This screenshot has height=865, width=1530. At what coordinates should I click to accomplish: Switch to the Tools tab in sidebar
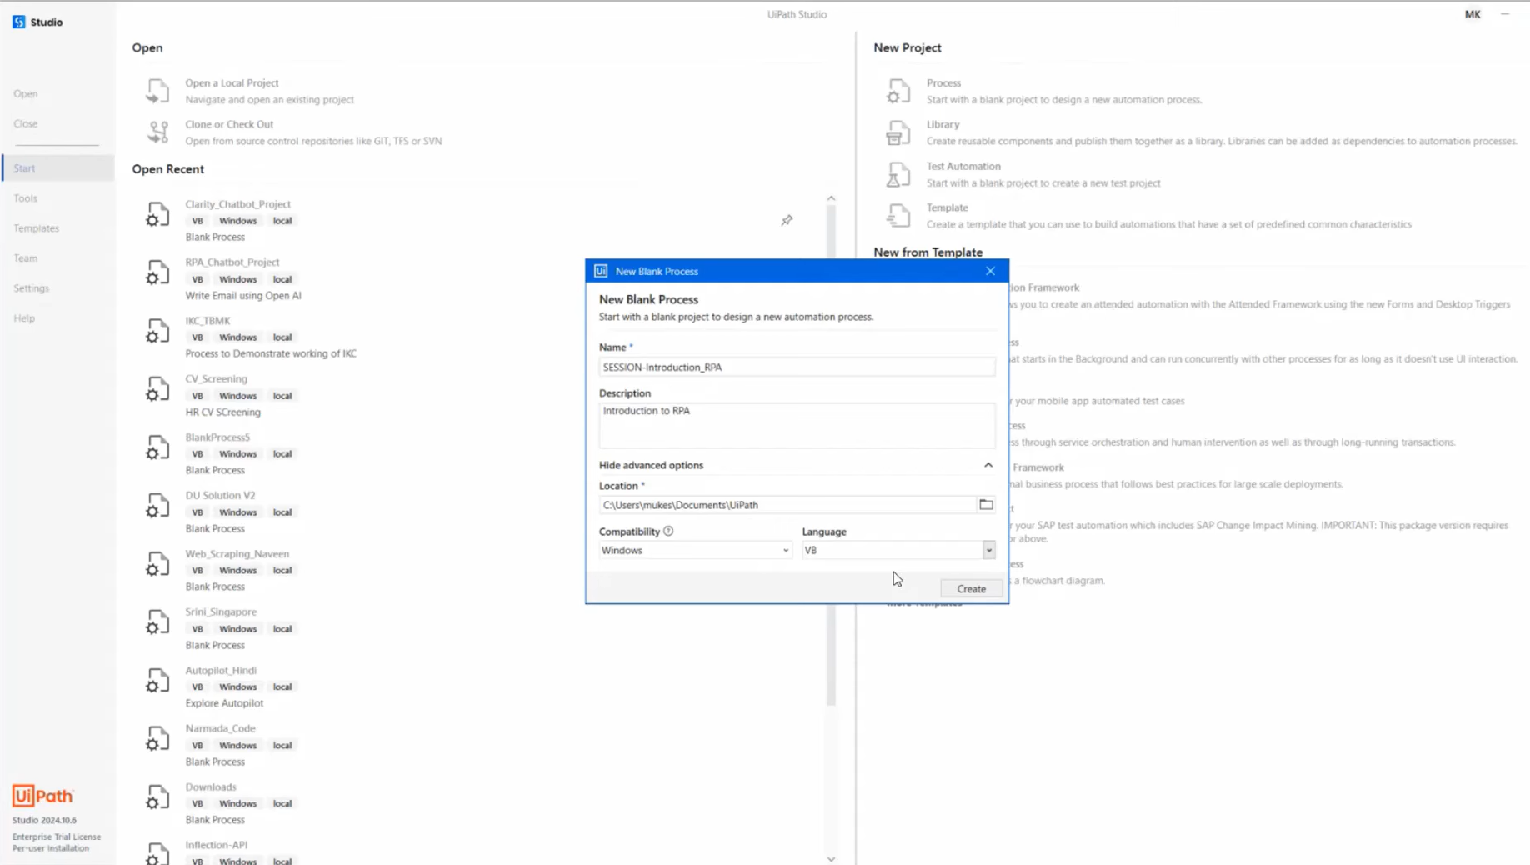pos(26,198)
